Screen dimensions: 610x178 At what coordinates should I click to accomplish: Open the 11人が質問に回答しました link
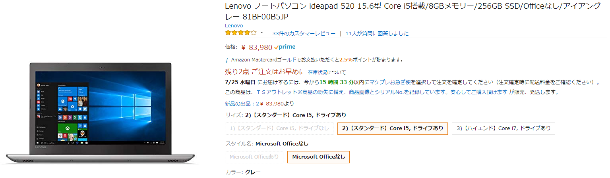point(377,33)
